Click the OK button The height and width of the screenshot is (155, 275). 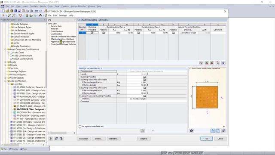tap(207, 139)
